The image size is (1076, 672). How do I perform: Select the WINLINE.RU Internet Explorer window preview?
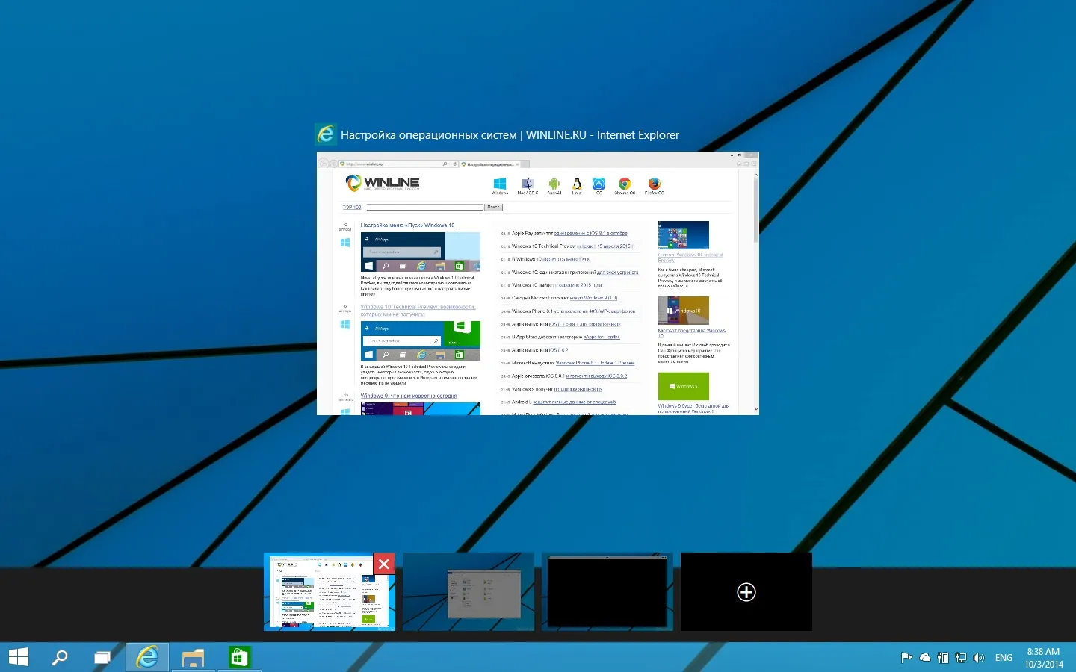pyautogui.click(x=538, y=284)
